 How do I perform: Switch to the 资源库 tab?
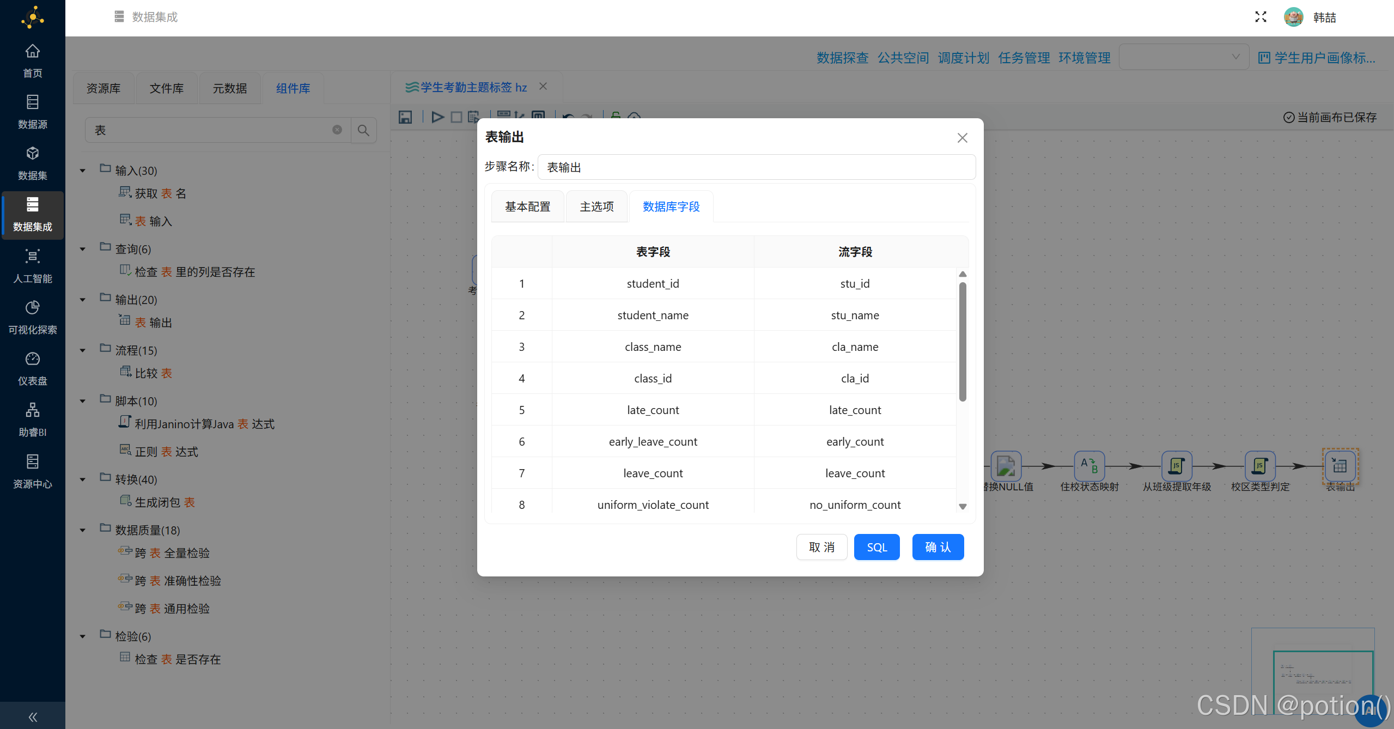(104, 88)
